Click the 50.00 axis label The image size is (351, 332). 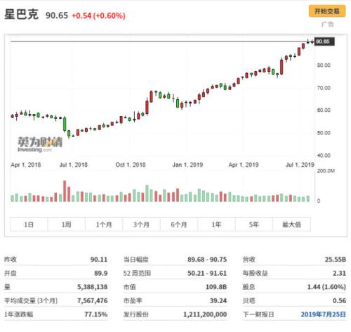pyautogui.click(x=324, y=133)
